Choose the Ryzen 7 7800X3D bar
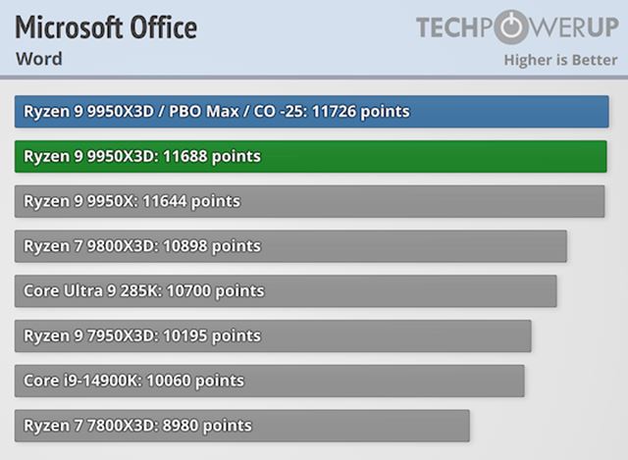Screen dimensions: 628x460 [241, 426]
